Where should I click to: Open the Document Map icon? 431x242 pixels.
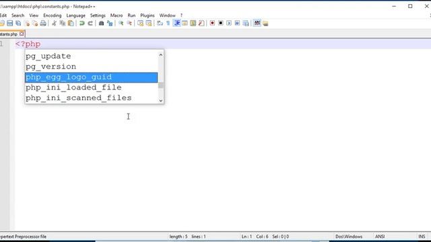pos(193,24)
